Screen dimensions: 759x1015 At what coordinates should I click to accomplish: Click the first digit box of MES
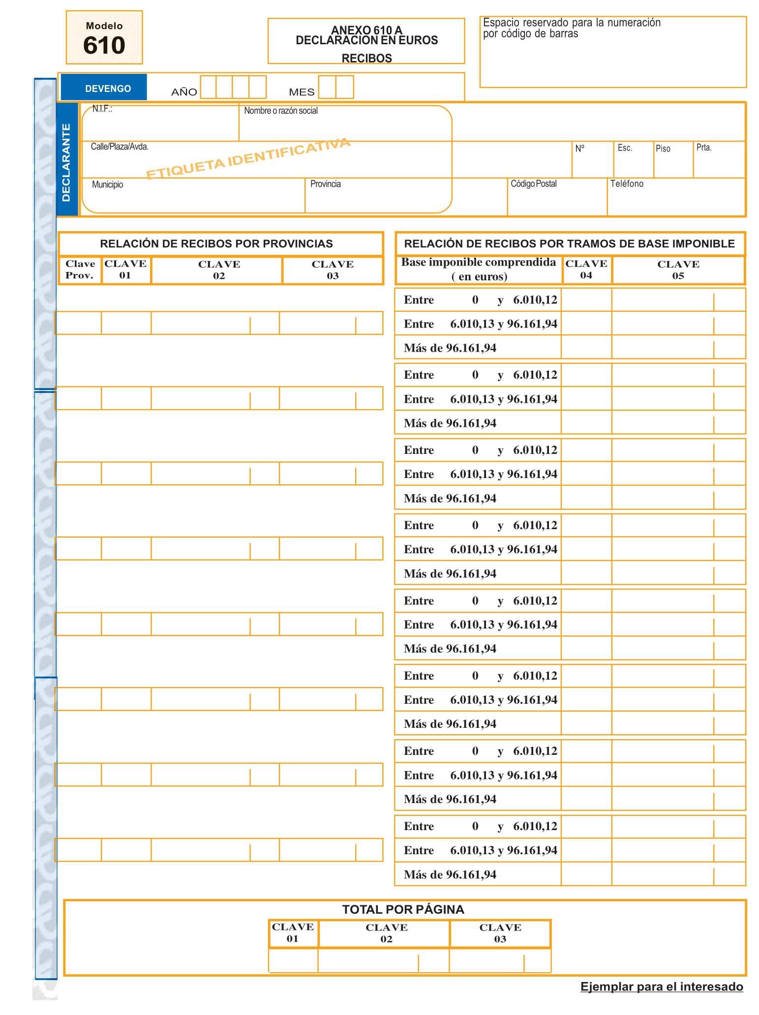pyautogui.click(x=327, y=87)
